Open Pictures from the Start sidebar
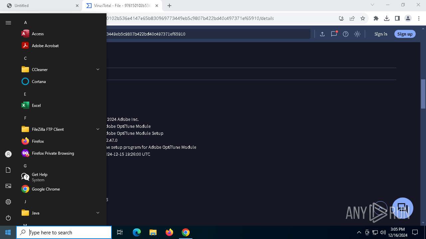426x239 pixels. pyautogui.click(x=8, y=186)
